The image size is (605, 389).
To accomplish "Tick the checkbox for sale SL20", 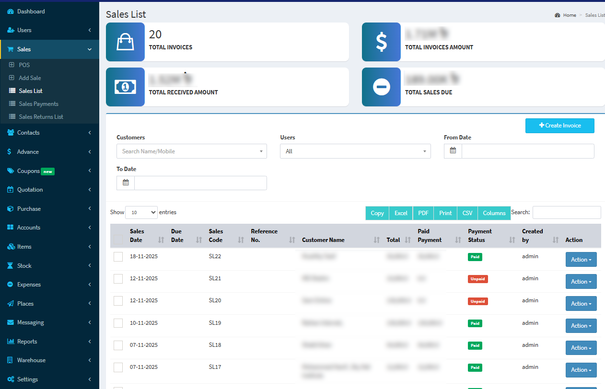I will [118, 301].
